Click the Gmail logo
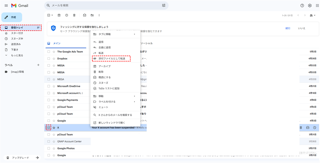This screenshot has height=163, width=320. [19, 6]
